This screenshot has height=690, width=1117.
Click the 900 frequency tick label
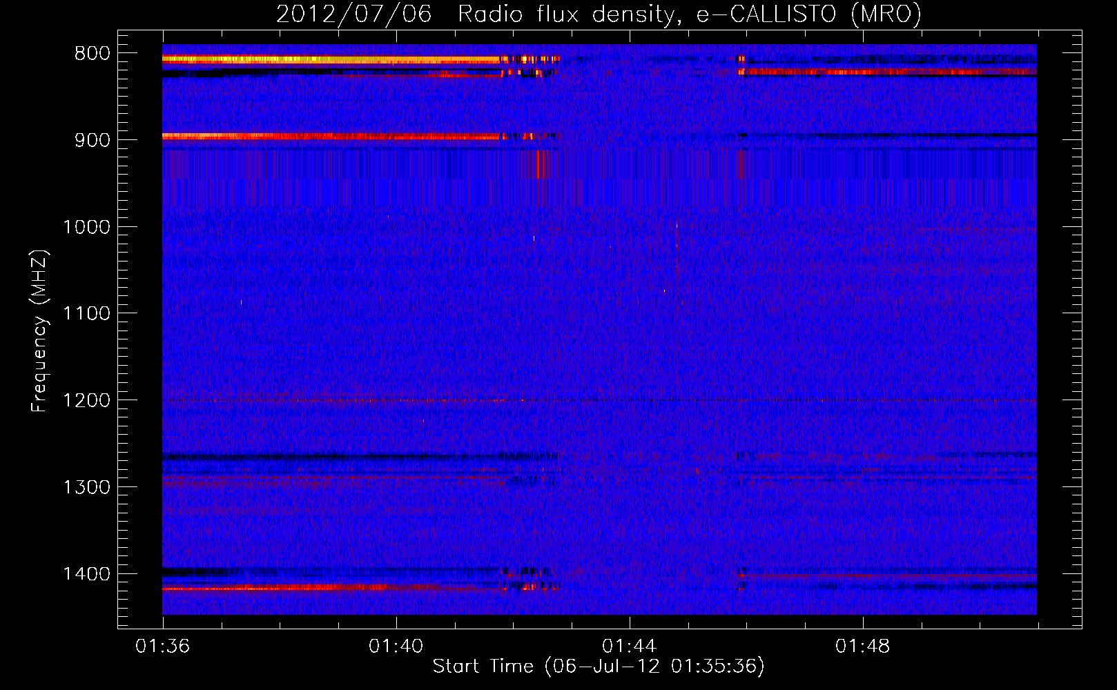(x=93, y=140)
